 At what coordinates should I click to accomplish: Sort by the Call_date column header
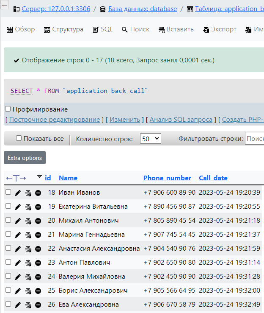213,178
